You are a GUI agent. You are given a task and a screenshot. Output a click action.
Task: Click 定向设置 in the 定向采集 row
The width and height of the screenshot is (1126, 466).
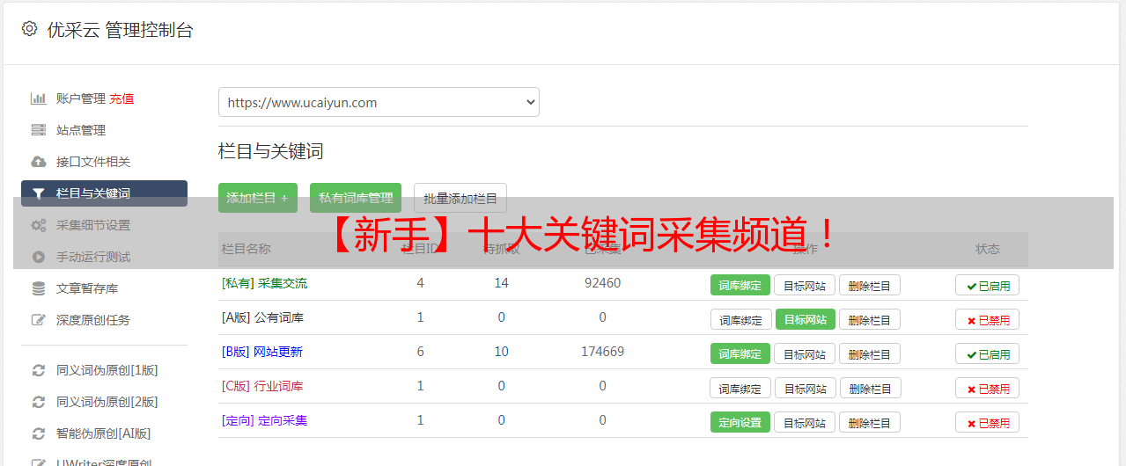740,422
